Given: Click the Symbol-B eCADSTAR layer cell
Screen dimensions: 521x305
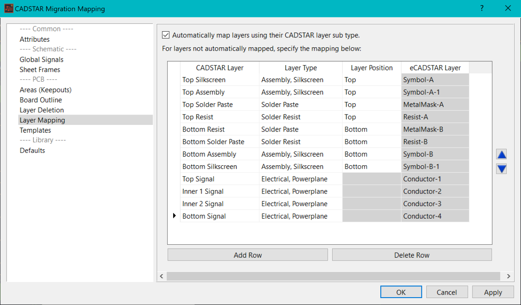Looking at the screenshot, I should pos(435,154).
